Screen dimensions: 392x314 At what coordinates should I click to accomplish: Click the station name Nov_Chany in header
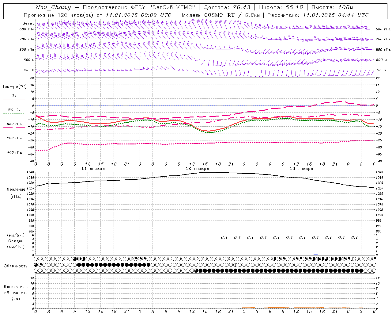pyautogui.click(x=53, y=7)
